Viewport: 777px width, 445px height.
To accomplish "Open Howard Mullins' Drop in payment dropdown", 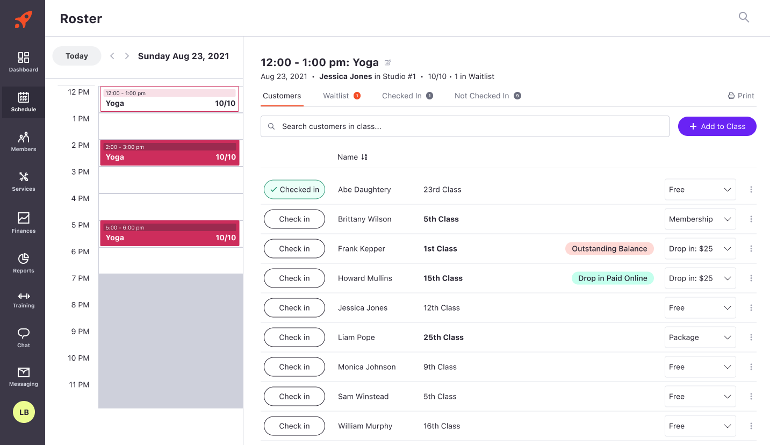I will (700, 278).
